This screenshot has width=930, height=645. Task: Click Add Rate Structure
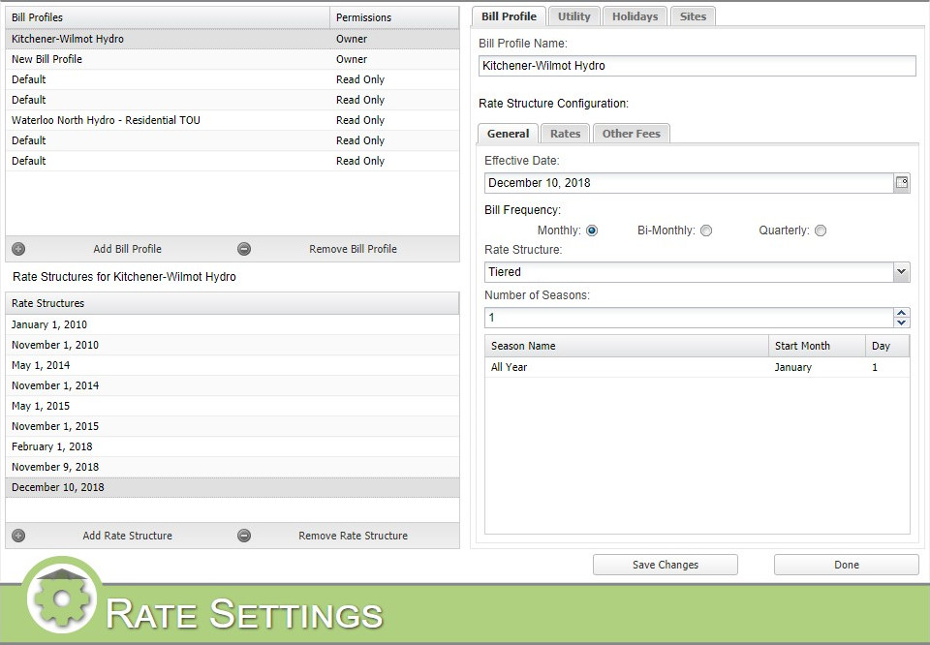[x=127, y=536]
